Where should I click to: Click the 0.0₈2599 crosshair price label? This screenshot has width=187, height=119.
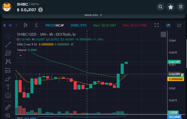click(174, 74)
